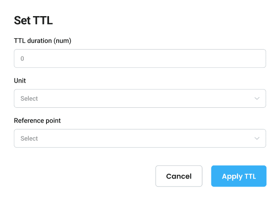The height and width of the screenshot is (201, 279).
Task: Focus the numeric TTL duration textbox
Action: [x=139, y=59]
